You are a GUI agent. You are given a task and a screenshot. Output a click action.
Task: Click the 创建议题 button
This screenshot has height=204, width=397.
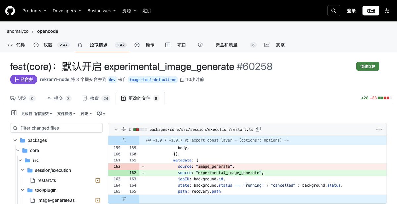pos(368,66)
